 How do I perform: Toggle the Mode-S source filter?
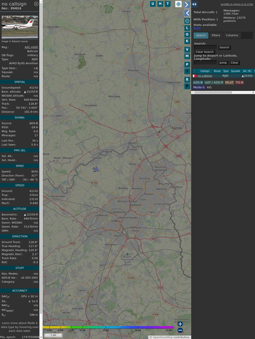click(199, 88)
